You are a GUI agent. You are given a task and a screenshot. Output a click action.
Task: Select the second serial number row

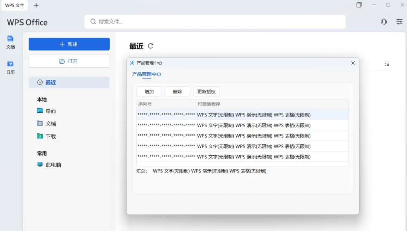(243, 125)
